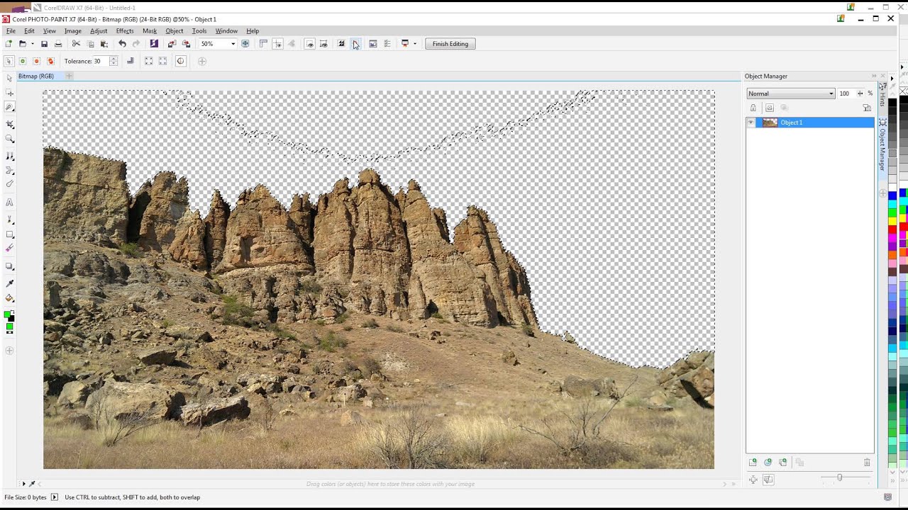
Task: Pick yellow swatch in color palette
Action: pos(892,222)
